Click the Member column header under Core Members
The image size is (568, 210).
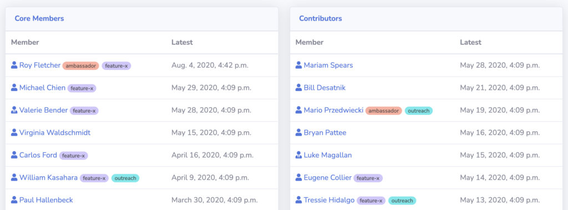pos(25,42)
